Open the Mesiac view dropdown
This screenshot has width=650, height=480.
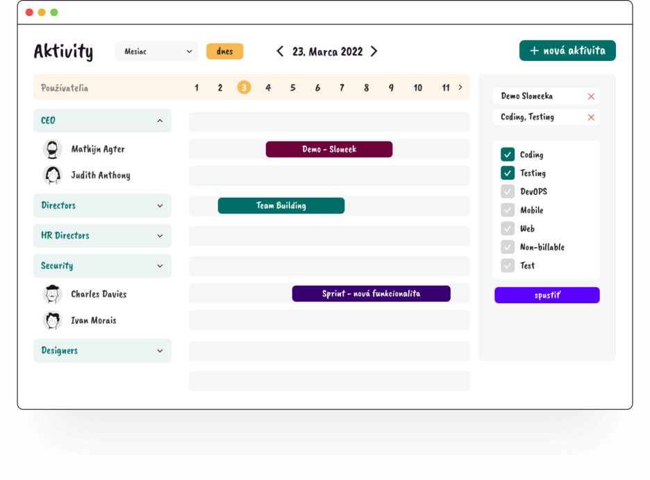point(157,51)
